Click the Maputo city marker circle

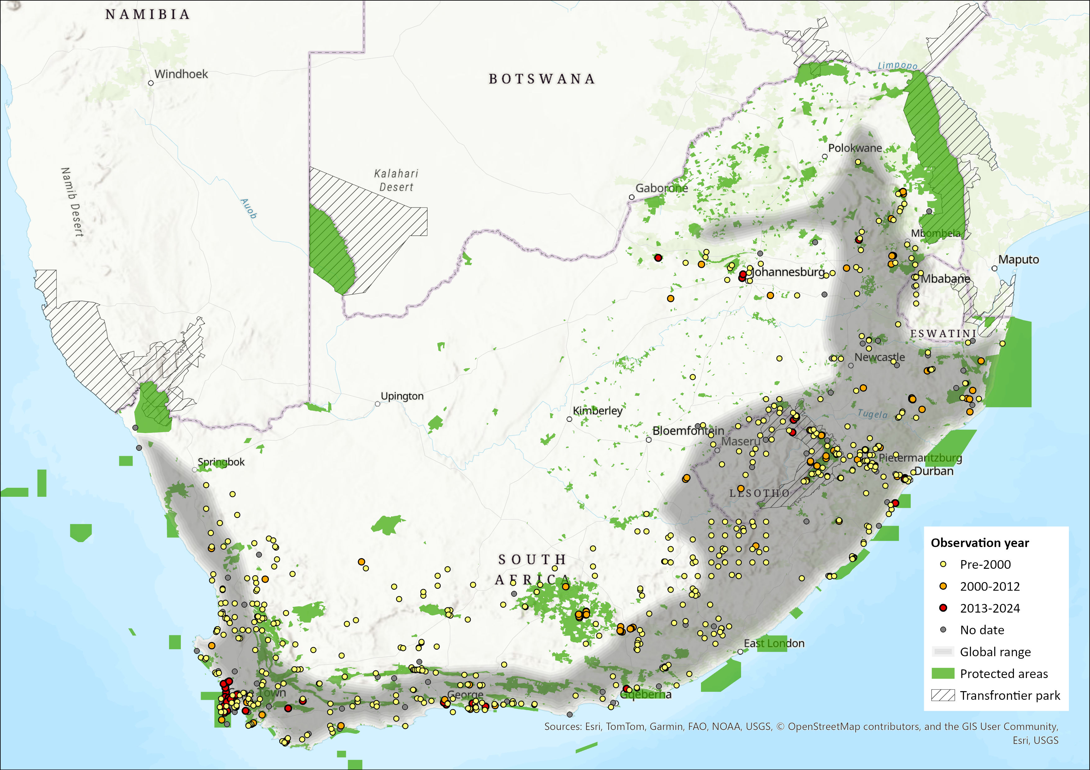(x=995, y=269)
